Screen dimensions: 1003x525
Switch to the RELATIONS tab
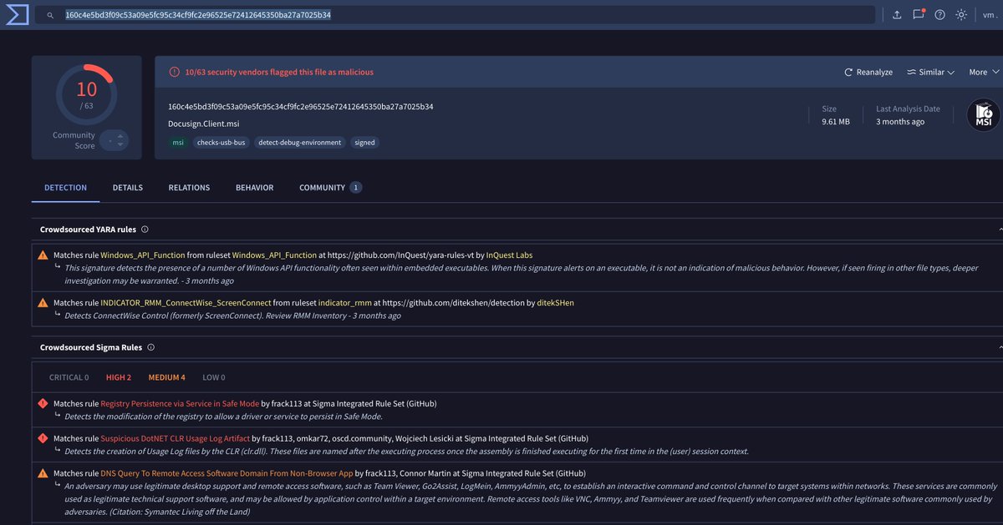tap(189, 188)
